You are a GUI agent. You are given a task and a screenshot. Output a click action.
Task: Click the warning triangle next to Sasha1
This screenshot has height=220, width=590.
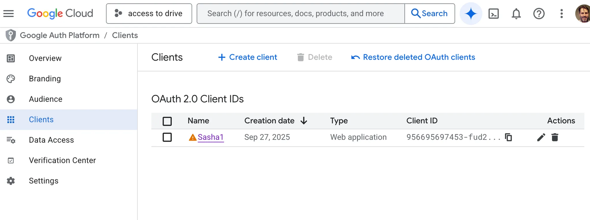coord(192,138)
